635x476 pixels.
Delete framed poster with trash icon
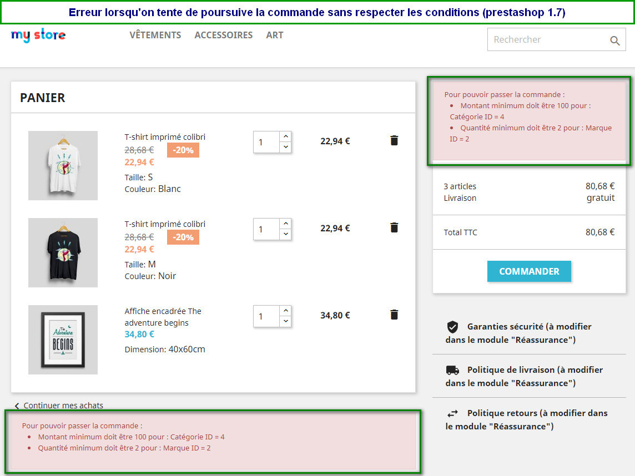click(x=394, y=315)
